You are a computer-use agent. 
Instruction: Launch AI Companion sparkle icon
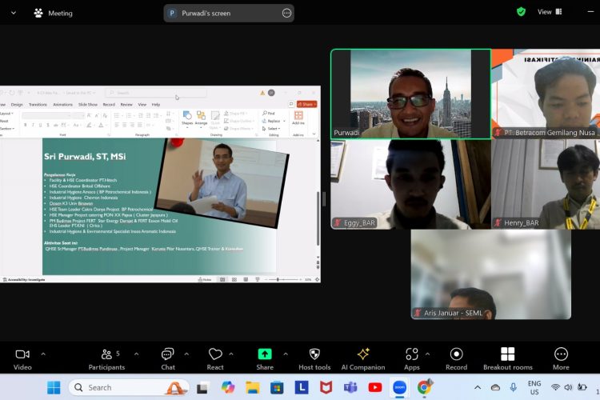(363, 354)
